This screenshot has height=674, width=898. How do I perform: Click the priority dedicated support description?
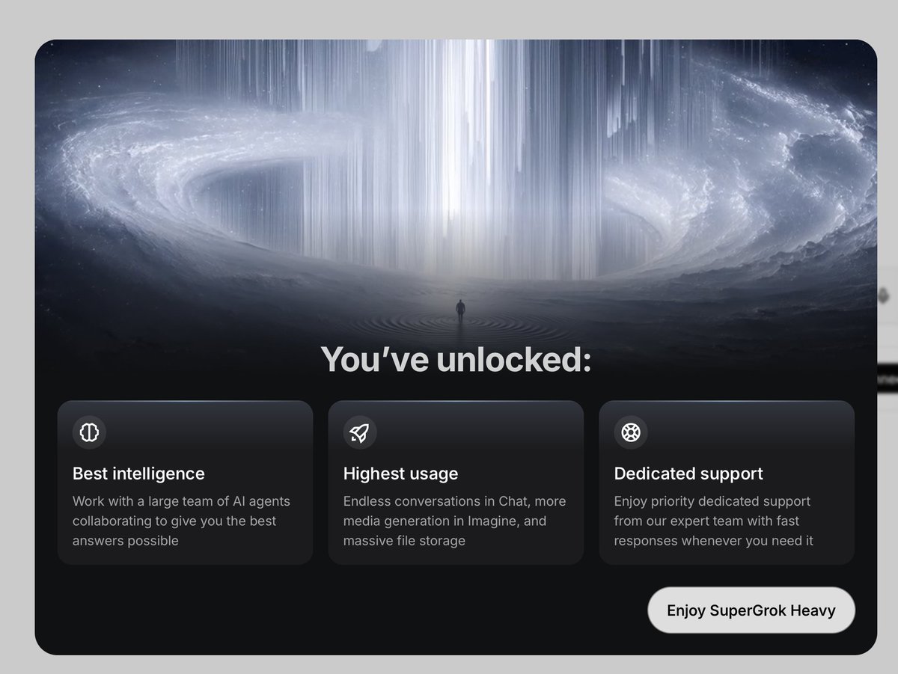click(714, 521)
